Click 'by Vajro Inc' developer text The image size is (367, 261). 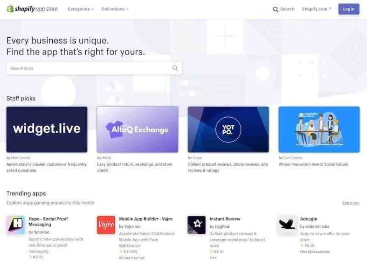coord(130,227)
